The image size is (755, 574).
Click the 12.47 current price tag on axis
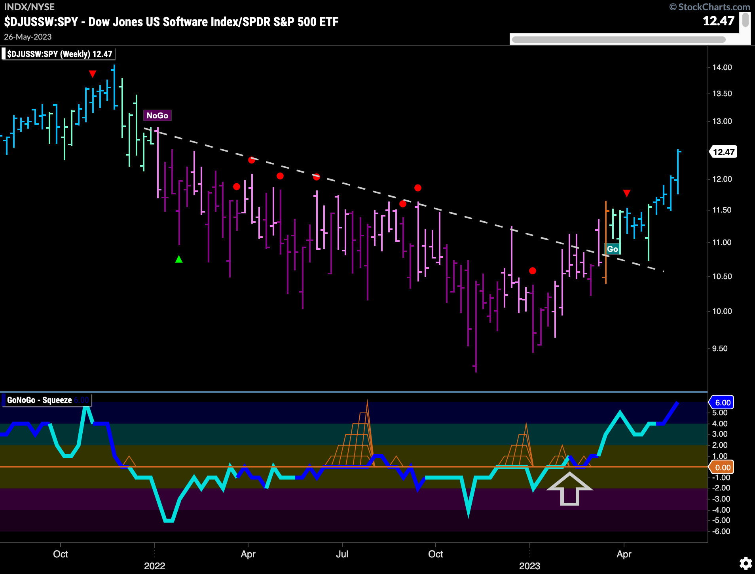[723, 152]
